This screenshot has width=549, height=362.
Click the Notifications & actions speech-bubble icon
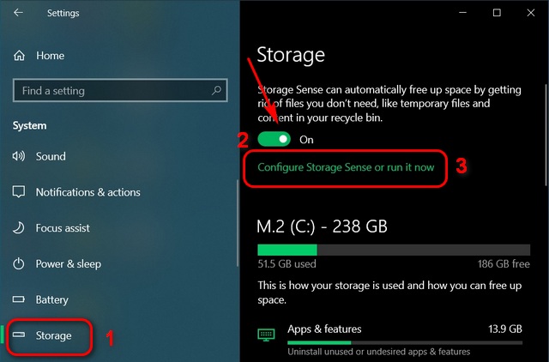coord(19,192)
